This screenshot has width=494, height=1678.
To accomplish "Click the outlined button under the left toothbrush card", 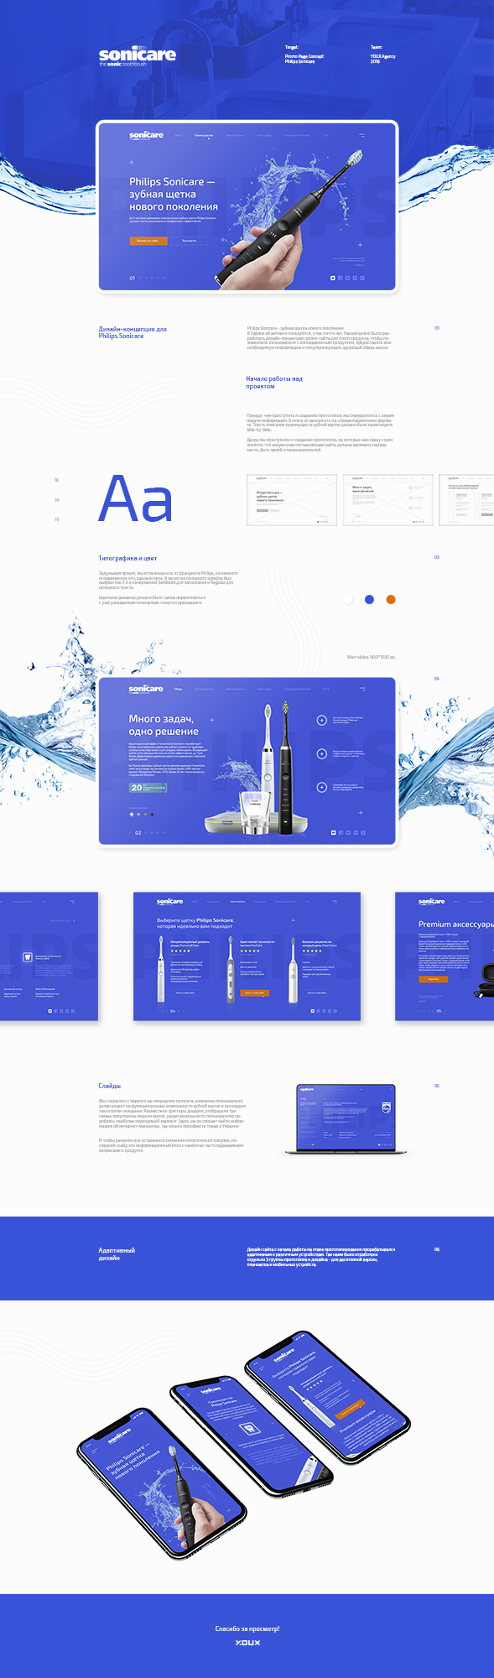I will pyautogui.click(x=185, y=993).
